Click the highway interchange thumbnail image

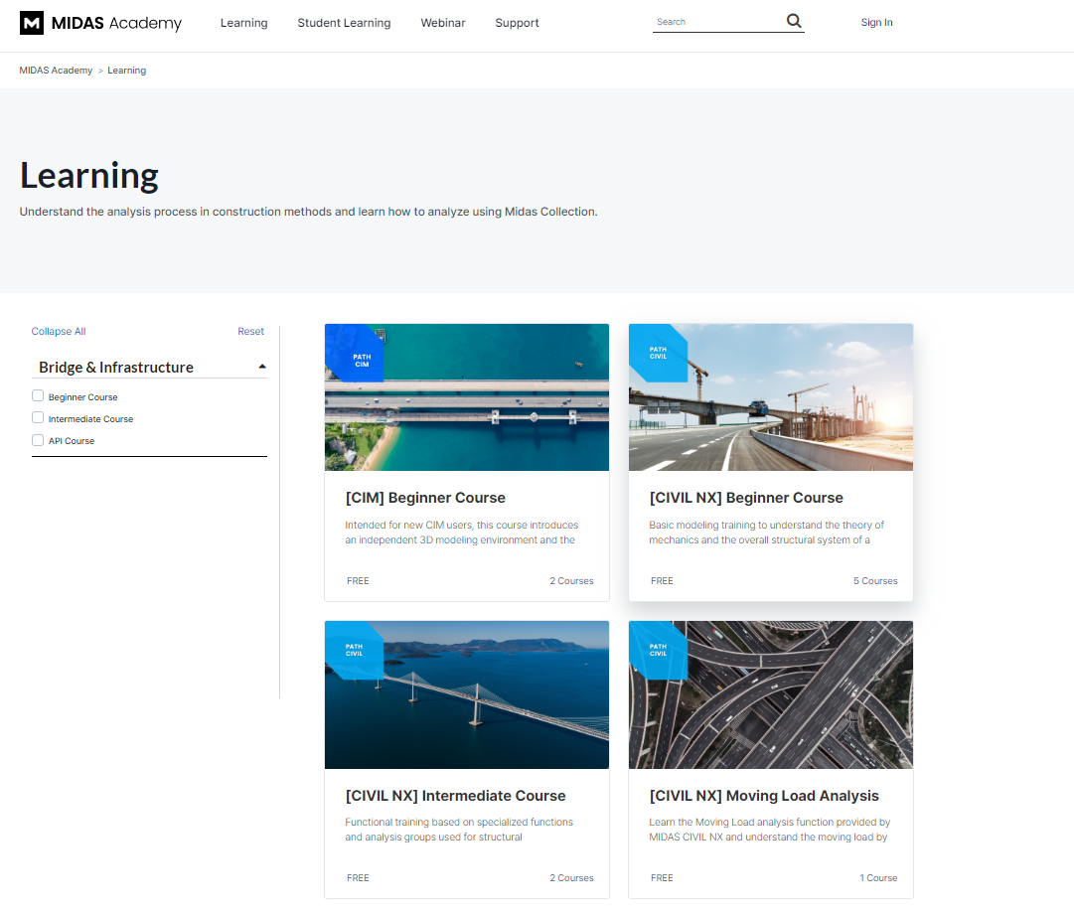(x=771, y=695)
